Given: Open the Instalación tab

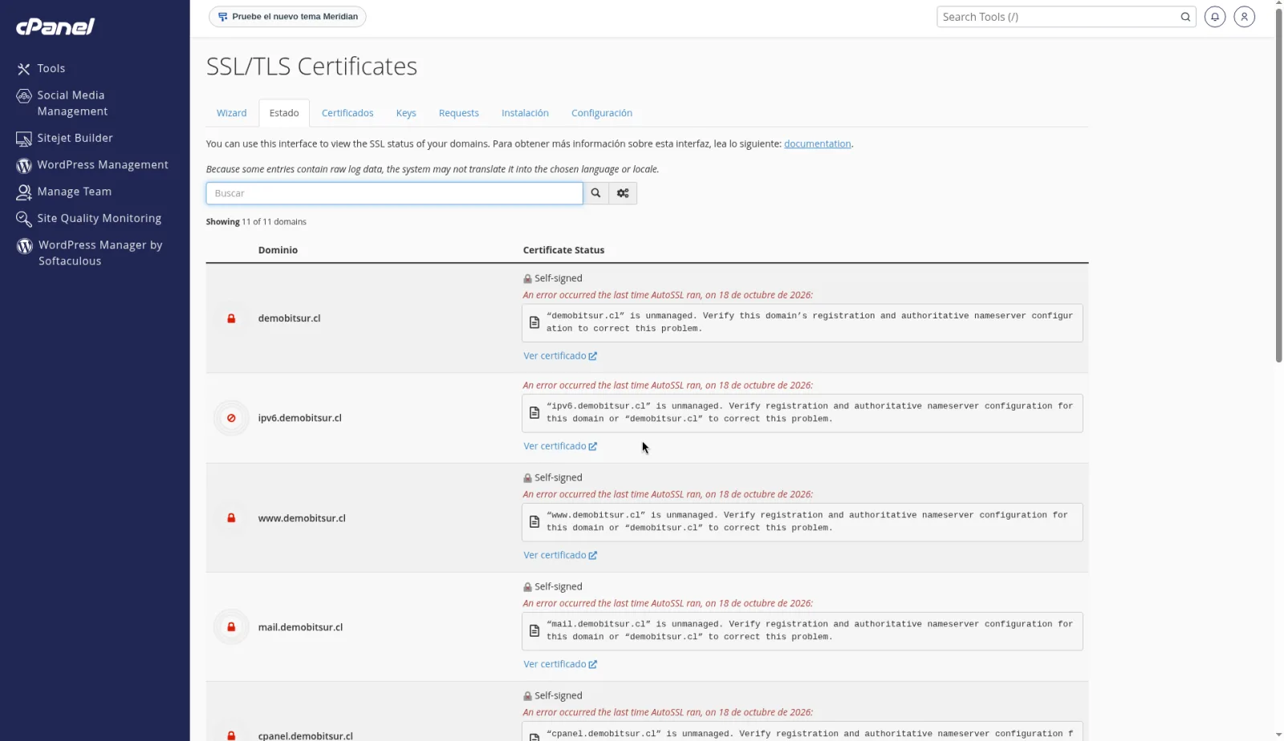Looking at the screenshot, I should (525, 113).
